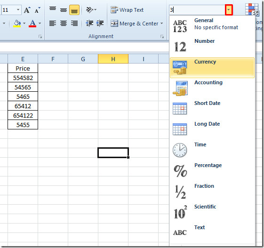Click Merge & Center button
This screenshot has width=264, height=248.
point(135,24)
